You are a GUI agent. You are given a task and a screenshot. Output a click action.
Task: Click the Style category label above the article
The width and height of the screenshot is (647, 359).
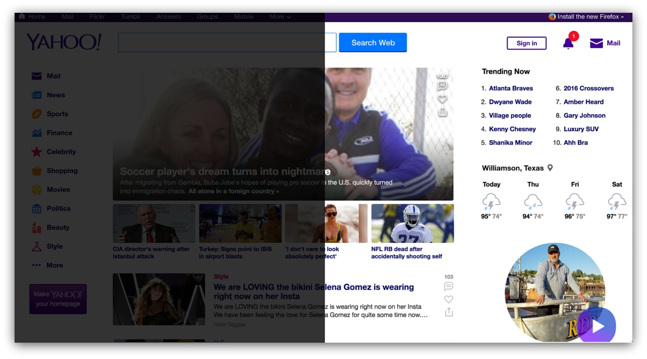coord(221,277)
